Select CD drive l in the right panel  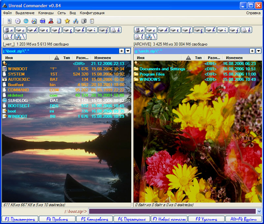click(140, 37)
